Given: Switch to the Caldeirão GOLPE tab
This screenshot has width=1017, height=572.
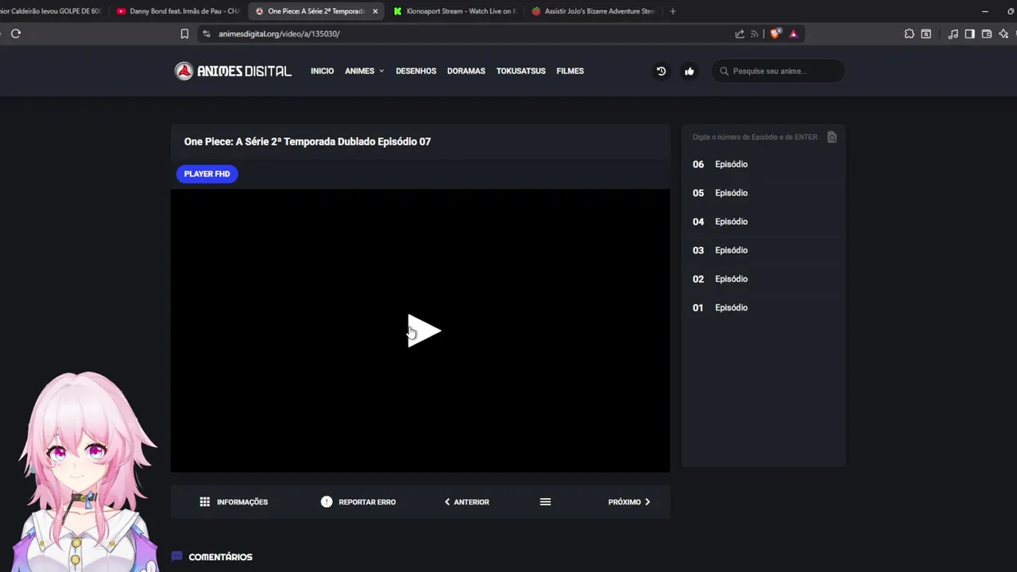Looking at the screenshot, I should [x=52, y=11].
